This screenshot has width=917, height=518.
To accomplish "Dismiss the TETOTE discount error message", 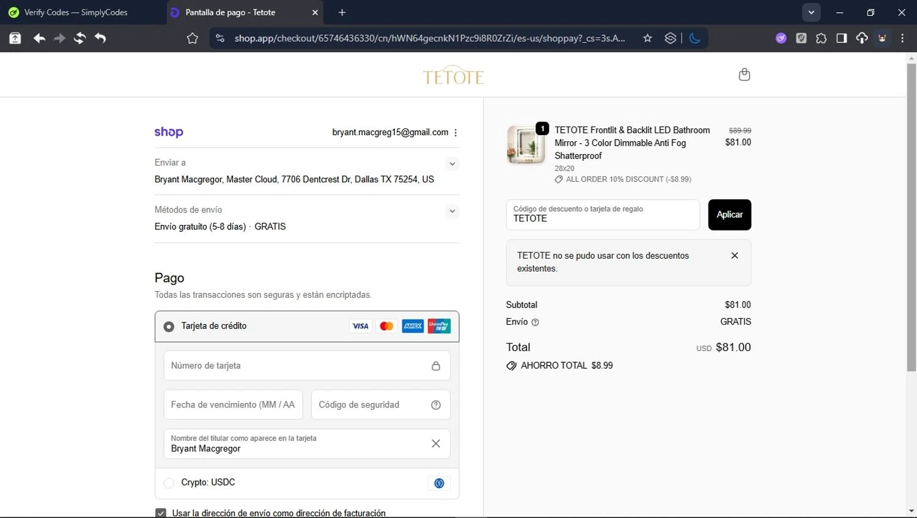I will pyautogui.click(x=735, y=256).
